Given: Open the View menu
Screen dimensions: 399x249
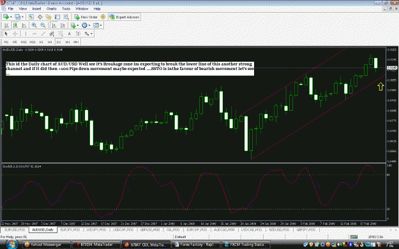Looking at the screenshot, I should click(x=22, y=9).
